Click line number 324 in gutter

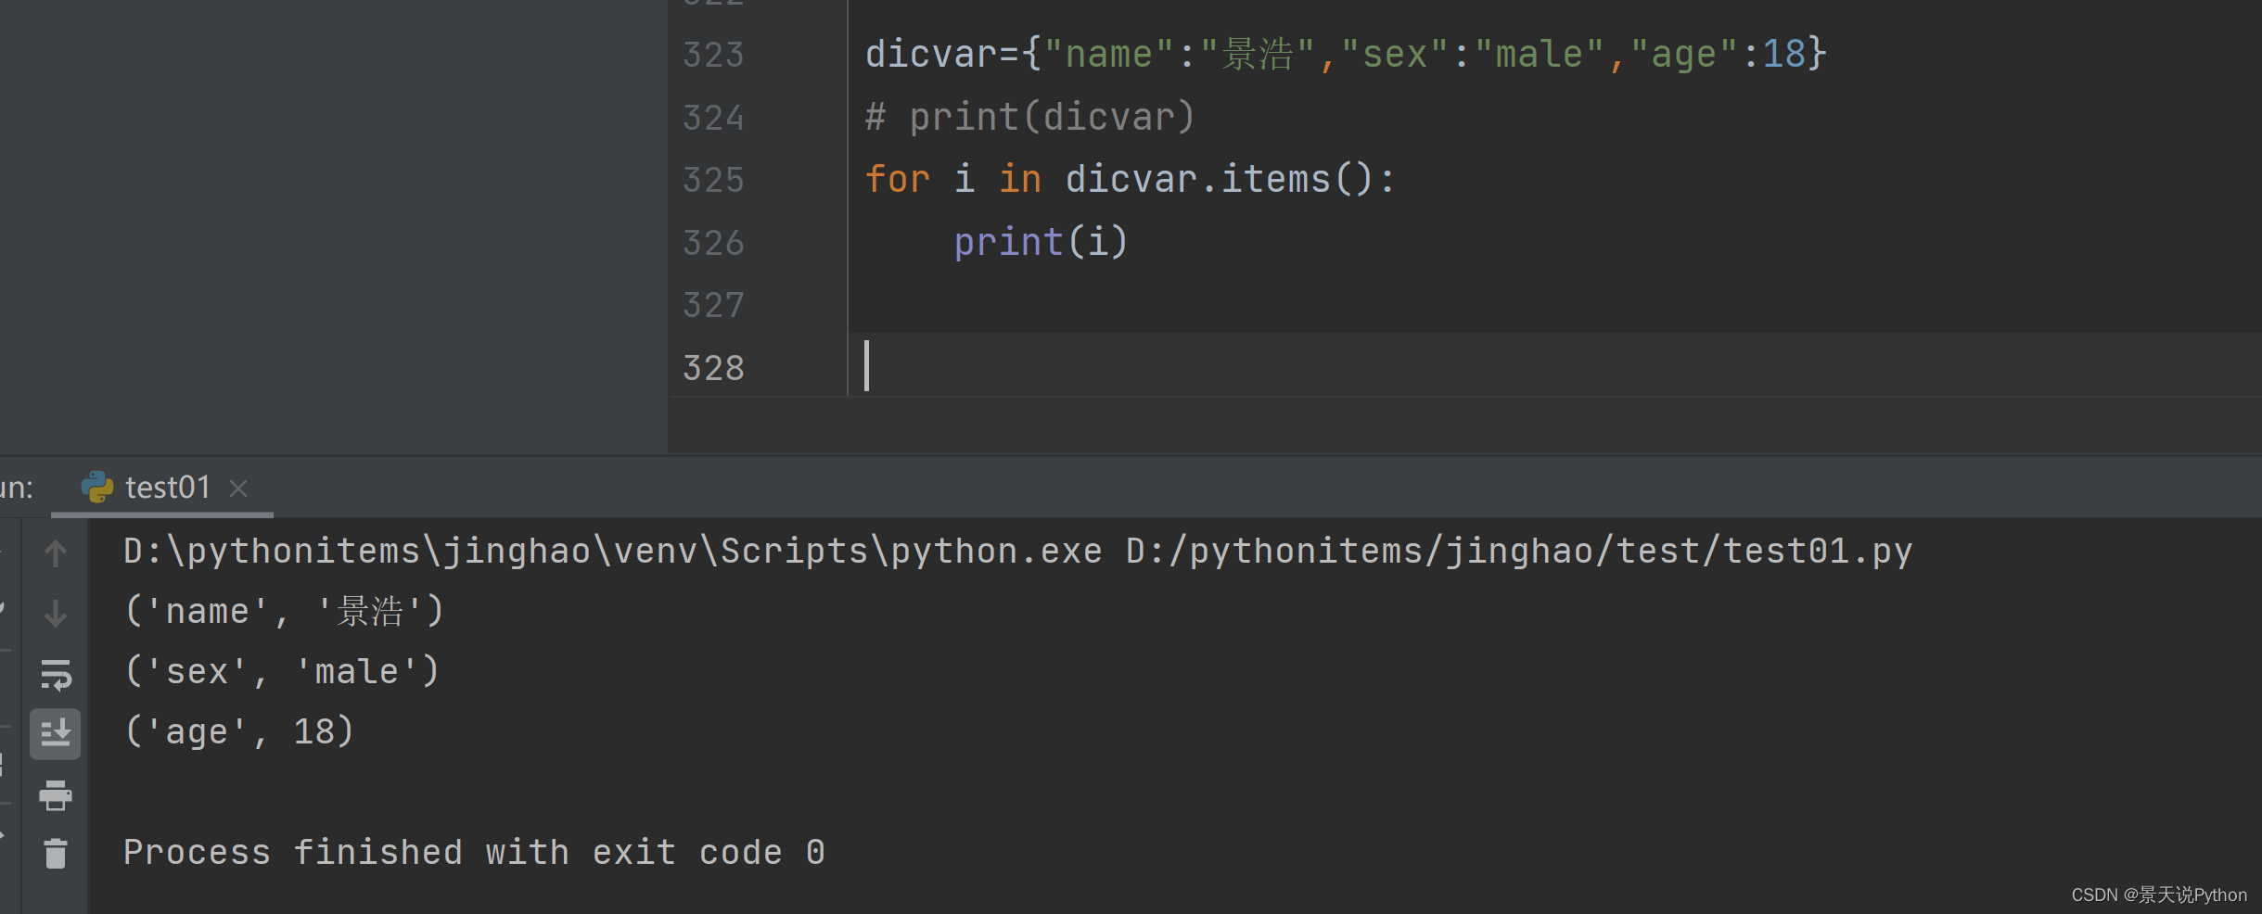tap(713, 118)
